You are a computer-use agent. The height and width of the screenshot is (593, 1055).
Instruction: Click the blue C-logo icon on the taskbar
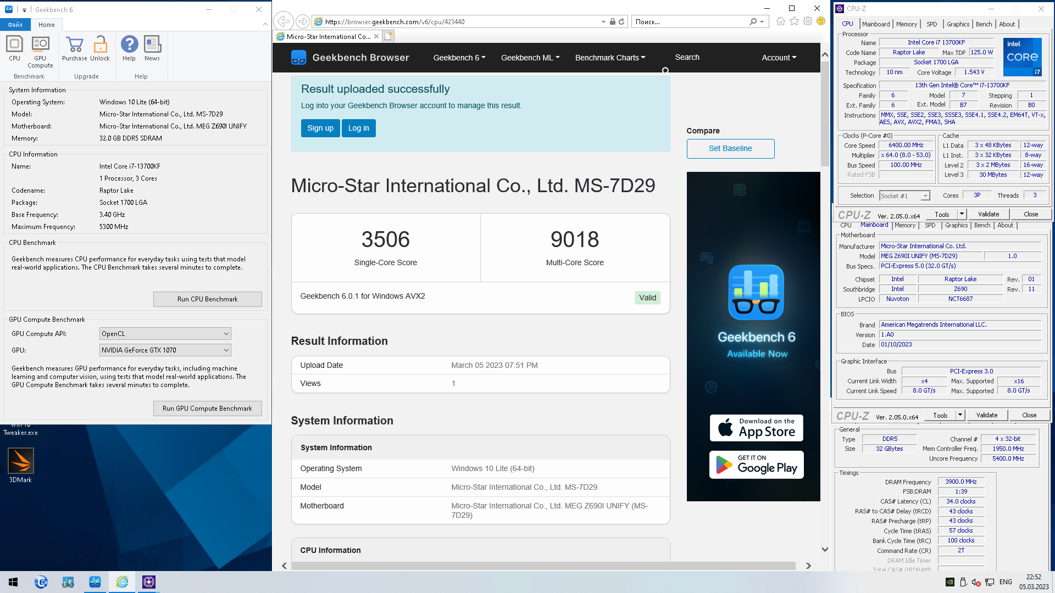(41, 582)
